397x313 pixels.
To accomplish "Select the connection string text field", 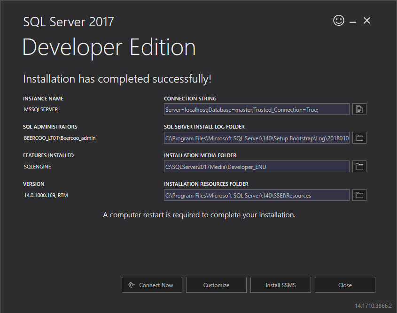I will pos(256,109).
